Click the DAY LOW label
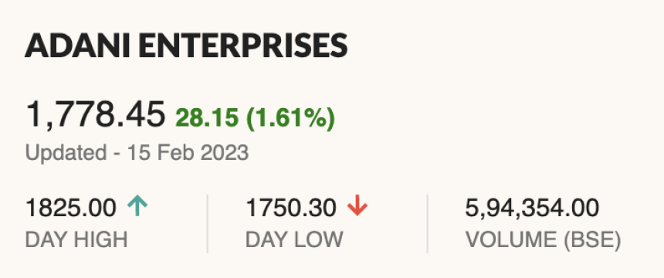Screen dimensions: 664x278 (x=294, y=240)
